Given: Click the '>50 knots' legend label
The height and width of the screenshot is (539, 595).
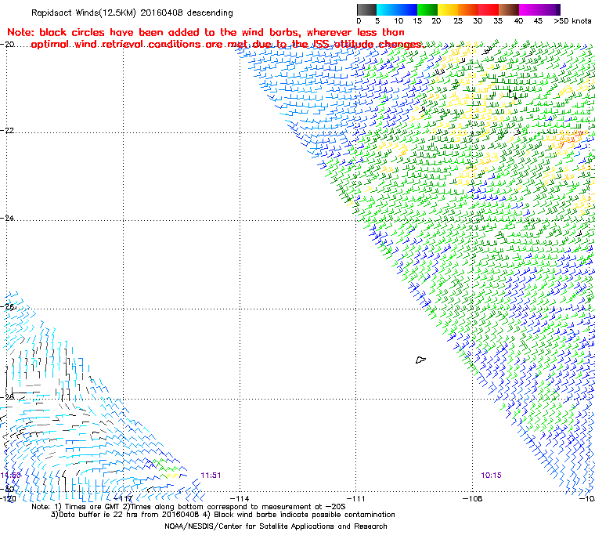Looking at the screenshot, I should [572, 21].
